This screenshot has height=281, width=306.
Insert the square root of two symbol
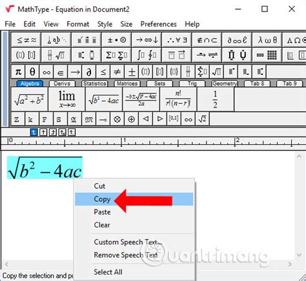[202, 119]
